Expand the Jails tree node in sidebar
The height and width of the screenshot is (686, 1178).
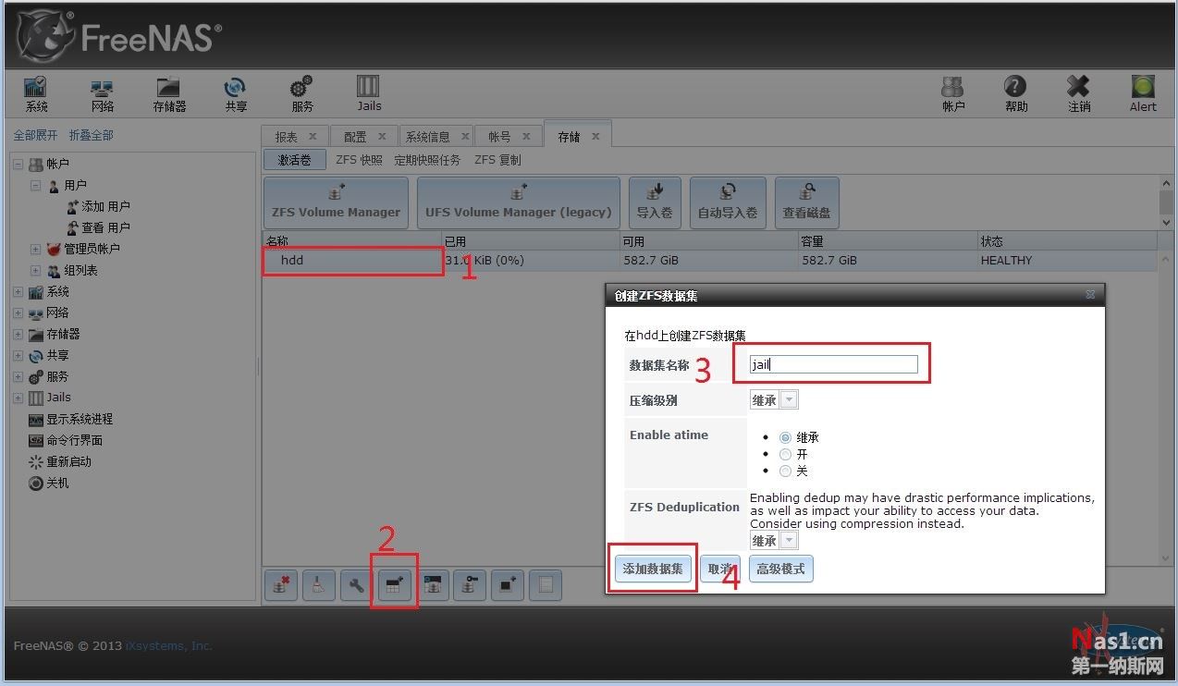point(18,398)
